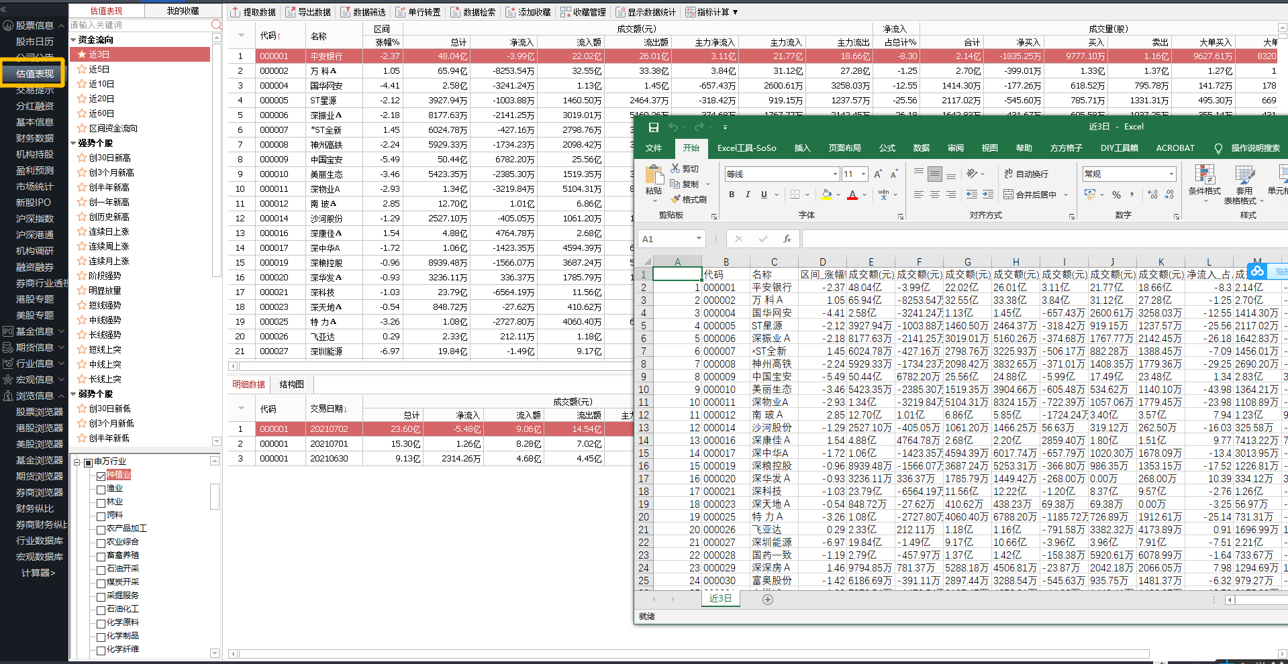
Task: Collapse the 弱势个股 group
Action: click(x=74, y=394)
